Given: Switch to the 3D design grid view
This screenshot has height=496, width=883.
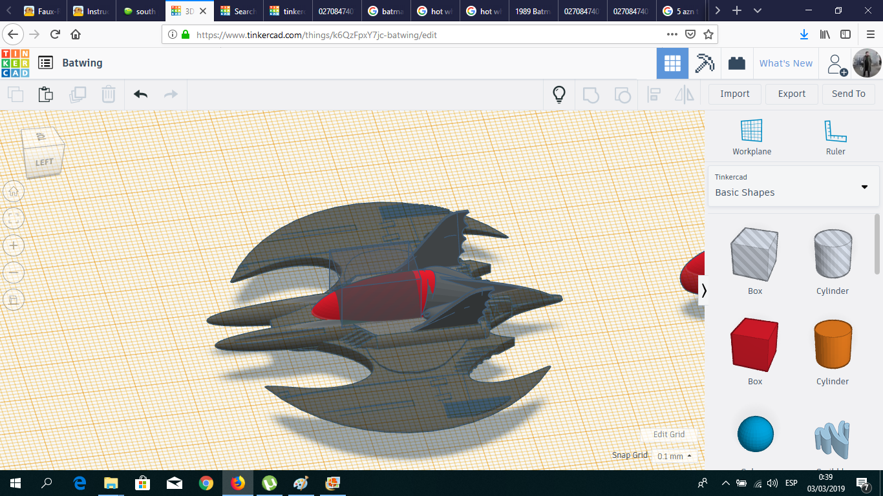Looking at the screenshot, I should coord(673,63).
